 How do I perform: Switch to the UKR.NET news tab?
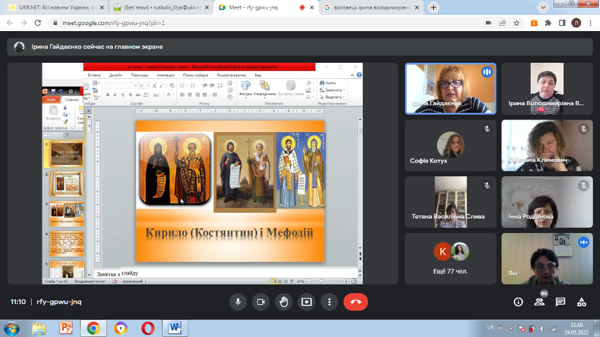point(55,8)
